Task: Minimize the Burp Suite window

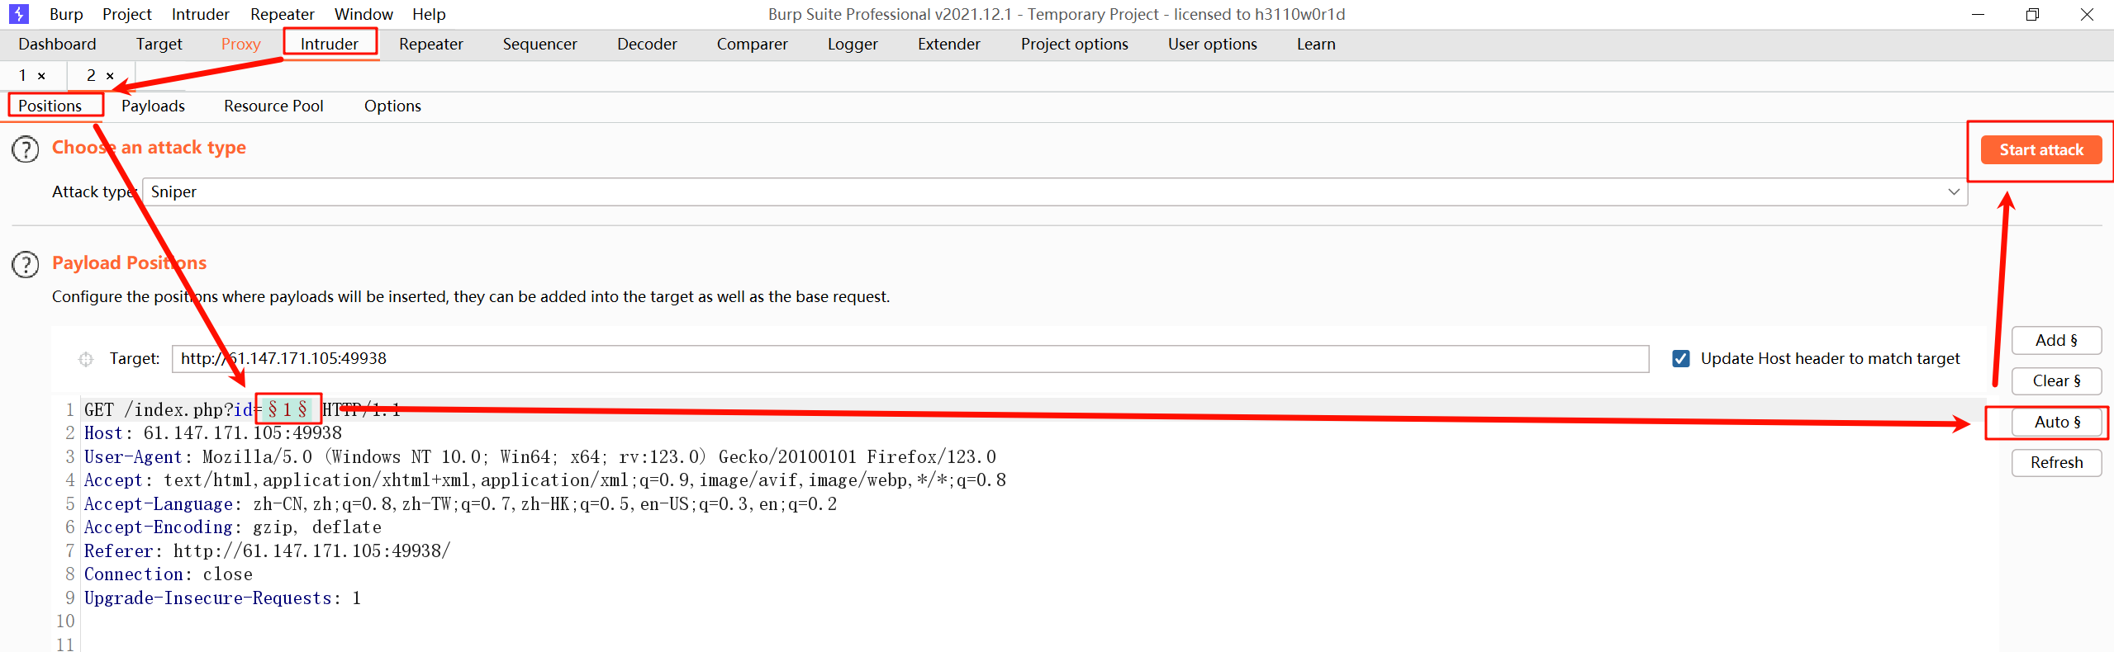Action: [1978, 14]
